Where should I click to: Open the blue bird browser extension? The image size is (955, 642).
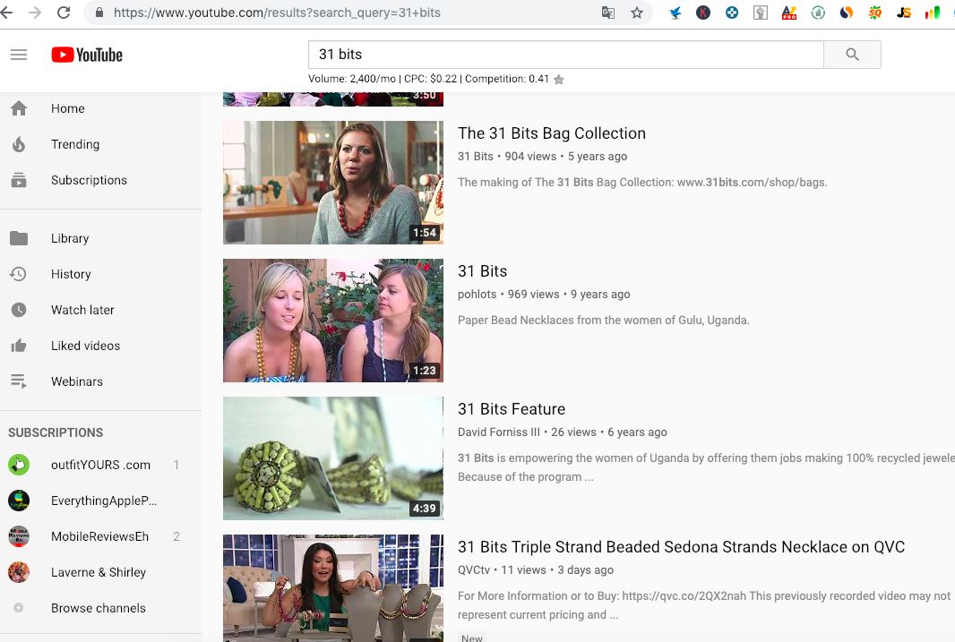point(675,13)
